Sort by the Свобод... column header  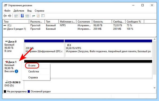point(118,22)
